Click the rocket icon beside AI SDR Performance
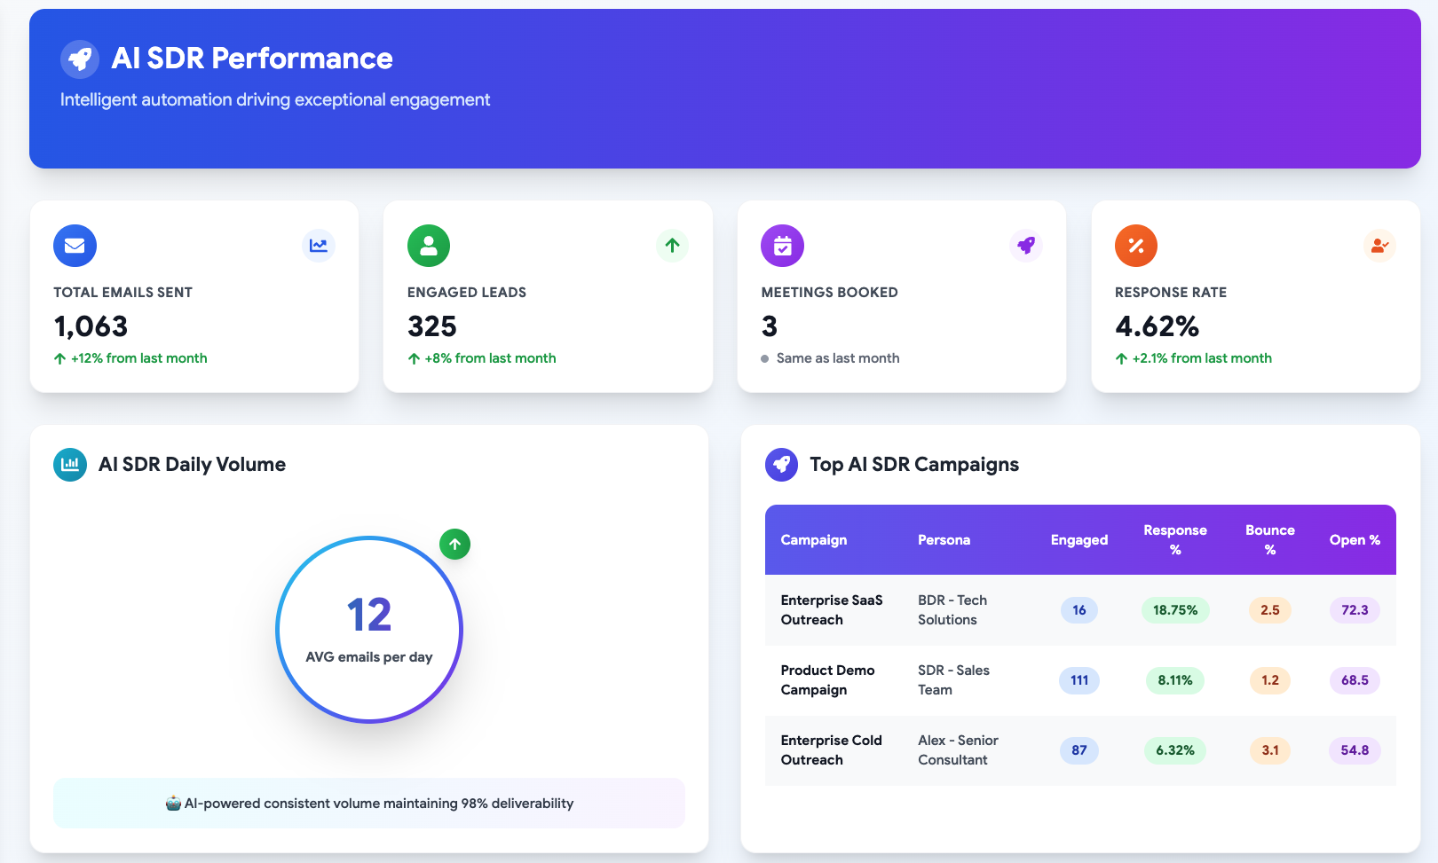 [x=79, y=59]
